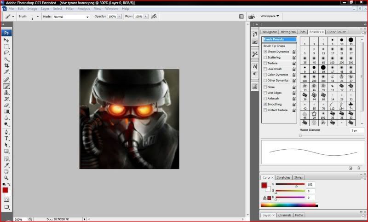Enable the Other Dynamics checkbox
This screenshot has height=222, width=368.
coord(265,80)
